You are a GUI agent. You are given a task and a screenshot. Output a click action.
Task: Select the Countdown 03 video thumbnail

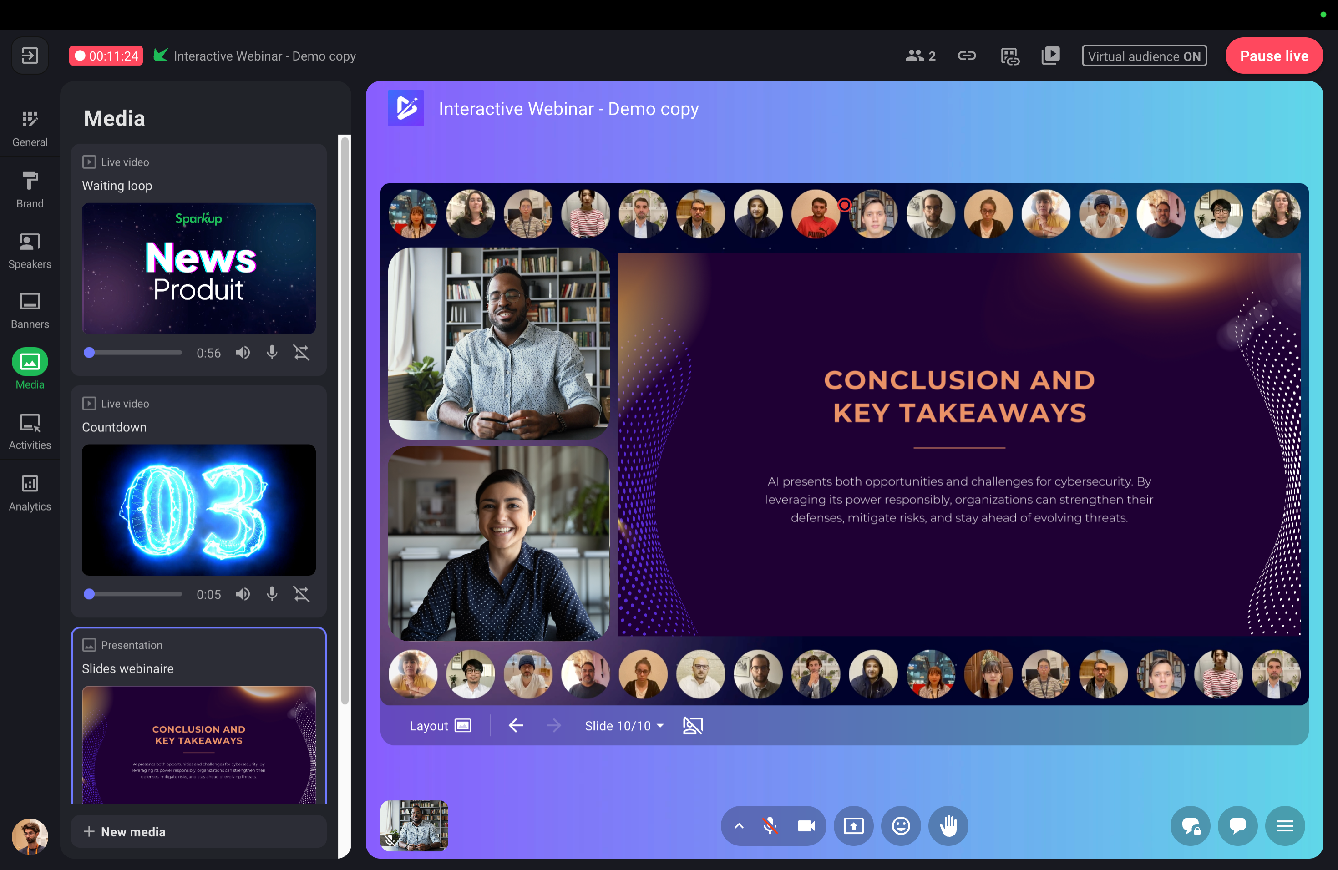[199, 510]
